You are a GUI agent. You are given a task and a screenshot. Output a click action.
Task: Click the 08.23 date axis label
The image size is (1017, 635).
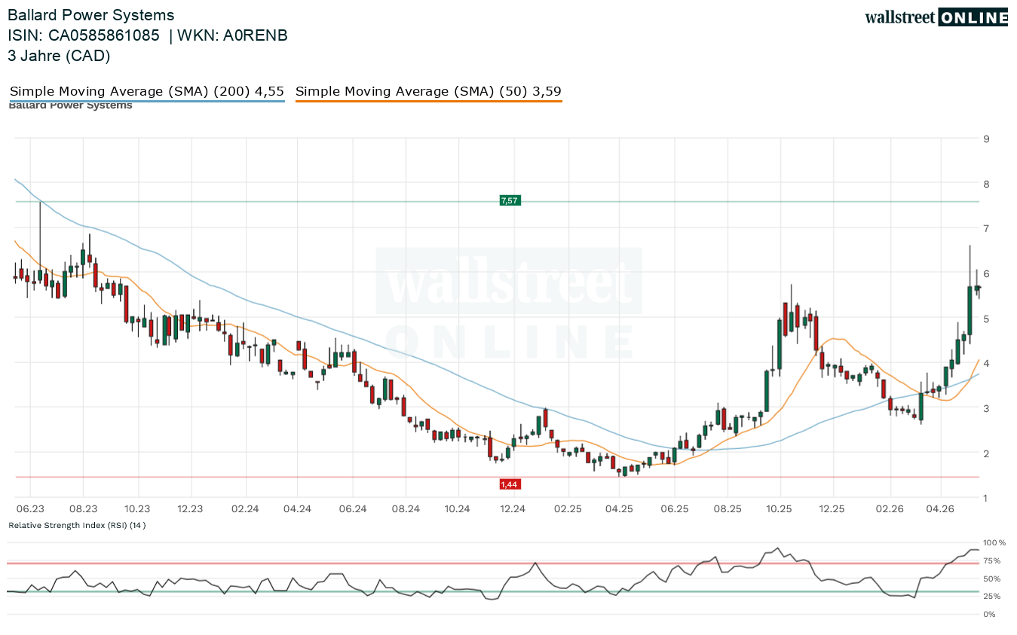[x=84, y=509]
